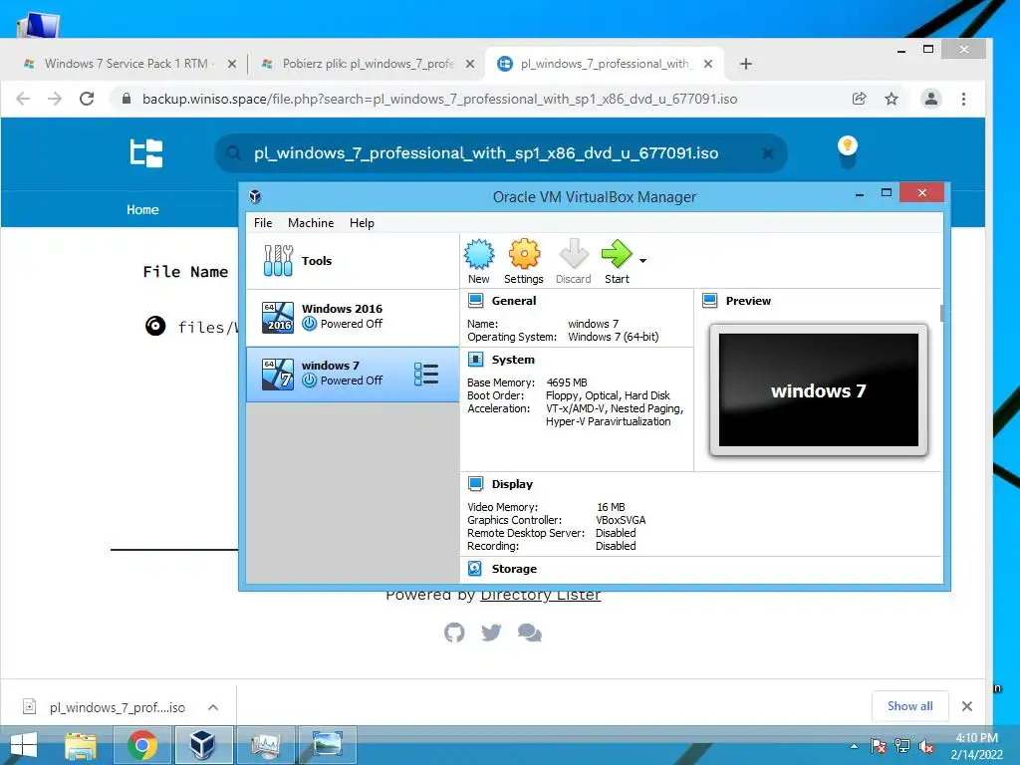Click the windows 7 preview thumbnail
Viewport: 1020px width, 765px height.
(819, 389)
